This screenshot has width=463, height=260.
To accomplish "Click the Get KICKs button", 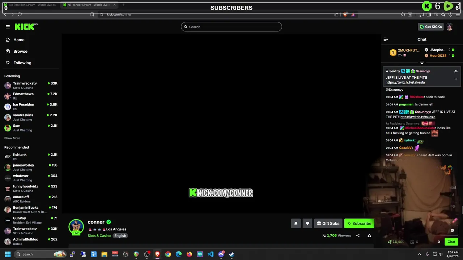I will click(x=430, y=27).
